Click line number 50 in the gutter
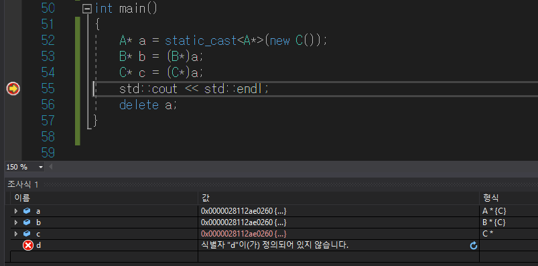 click(48, 9)
